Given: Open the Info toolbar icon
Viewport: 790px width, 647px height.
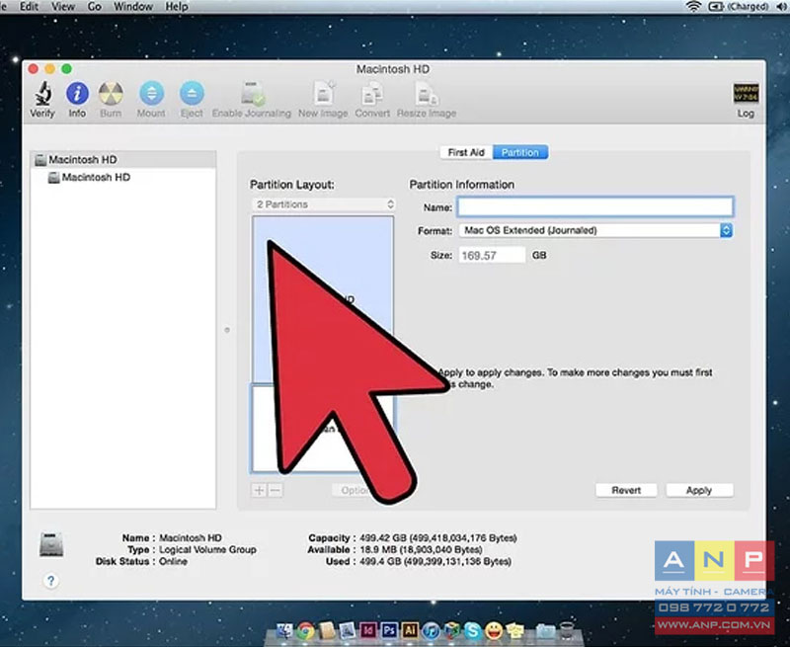Looking at the screenshot, I should coord(77,94).
